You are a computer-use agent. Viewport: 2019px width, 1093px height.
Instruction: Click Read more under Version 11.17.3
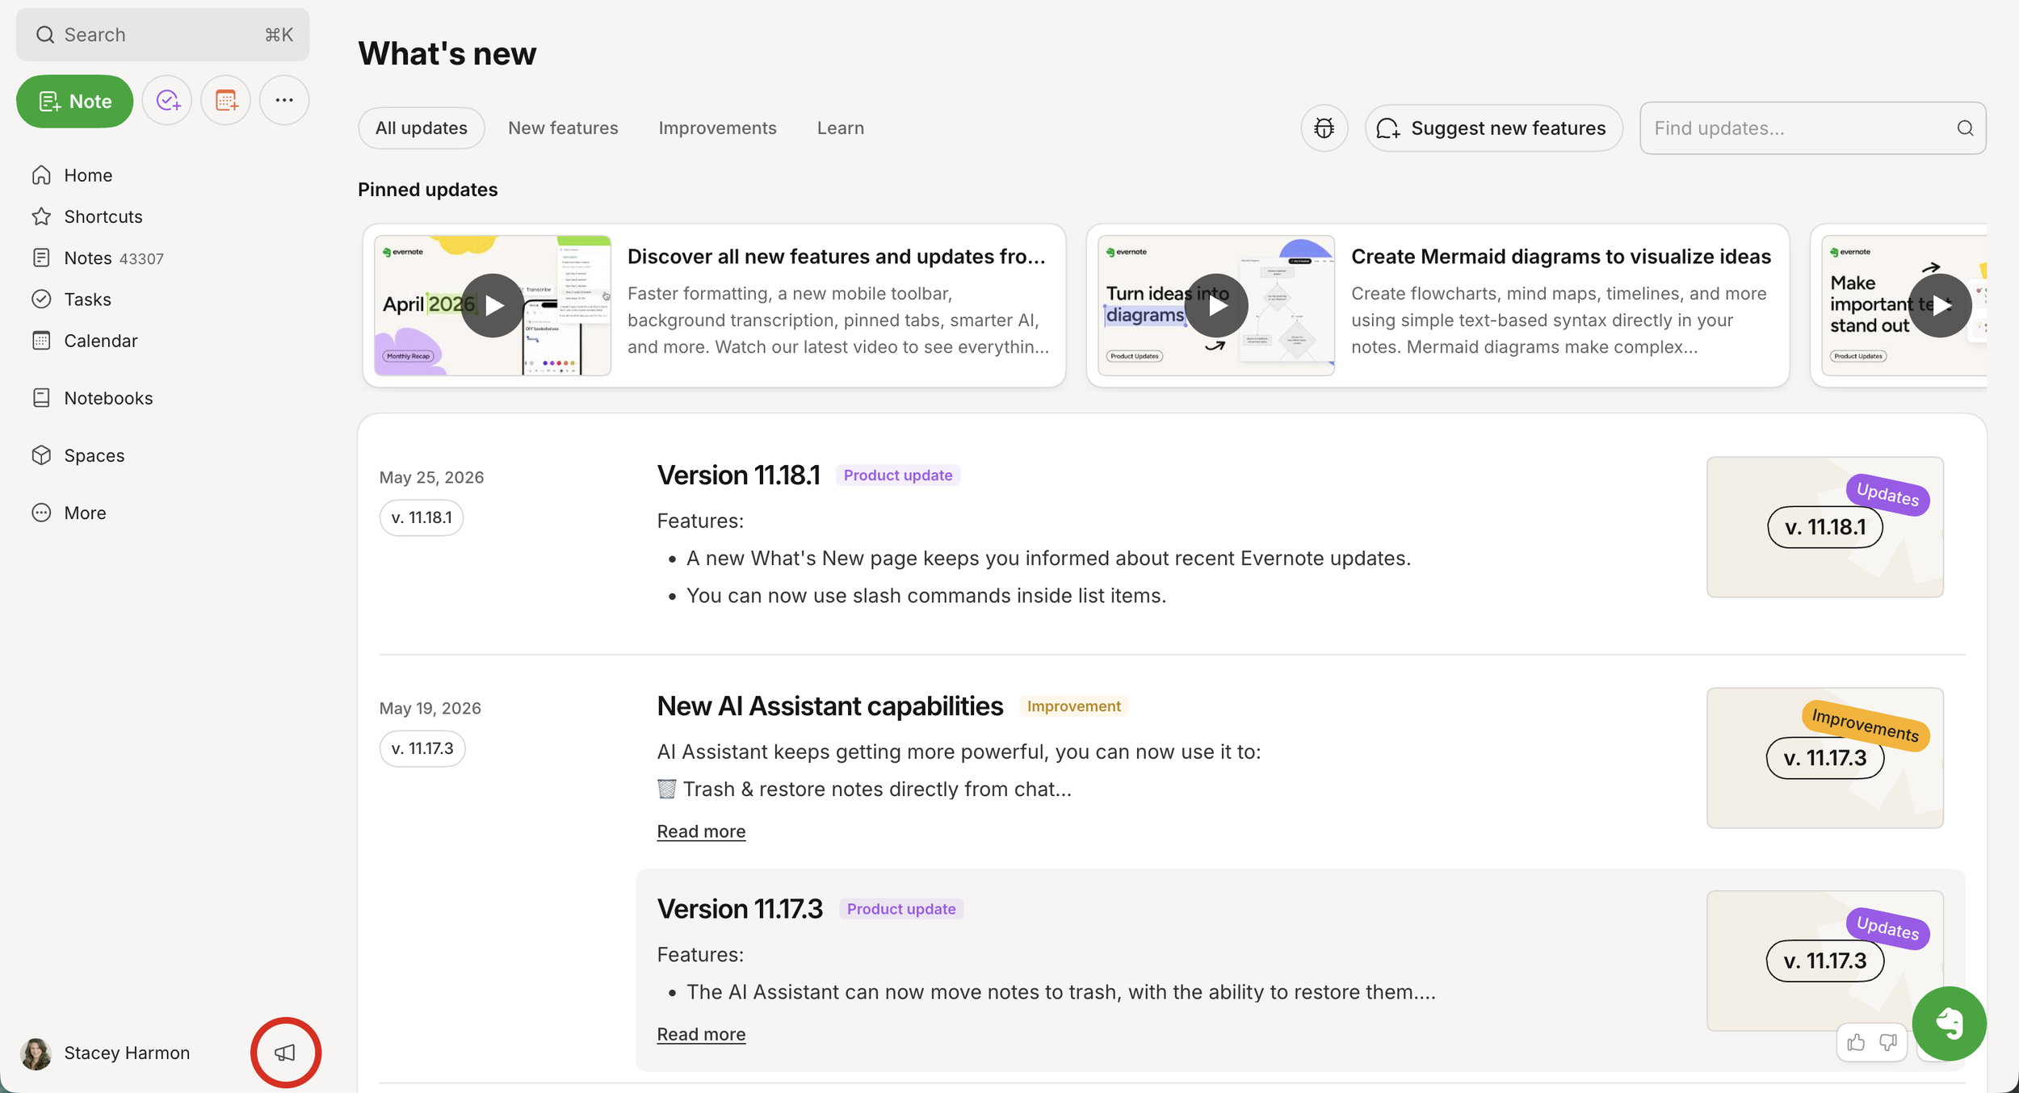(701, 1033)
